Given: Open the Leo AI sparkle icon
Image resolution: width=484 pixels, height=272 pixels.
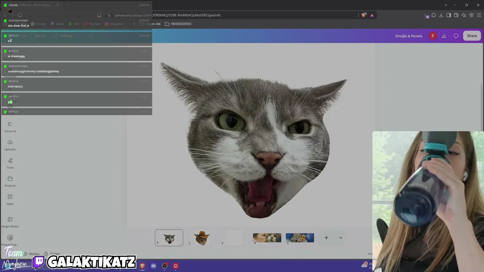Looking at the screenshot, I should (464, 15).
